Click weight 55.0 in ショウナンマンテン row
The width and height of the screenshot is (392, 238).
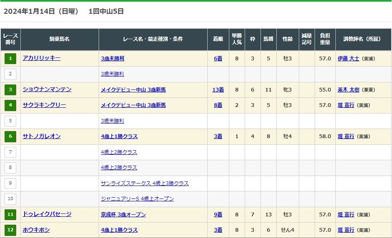(x=325, y=89)
